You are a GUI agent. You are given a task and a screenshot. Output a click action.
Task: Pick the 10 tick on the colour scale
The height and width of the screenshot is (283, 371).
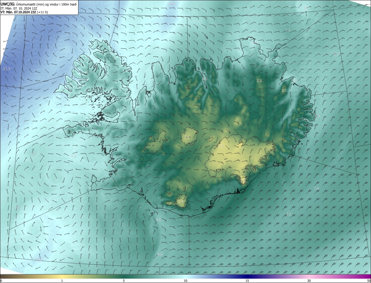[185, 281]
